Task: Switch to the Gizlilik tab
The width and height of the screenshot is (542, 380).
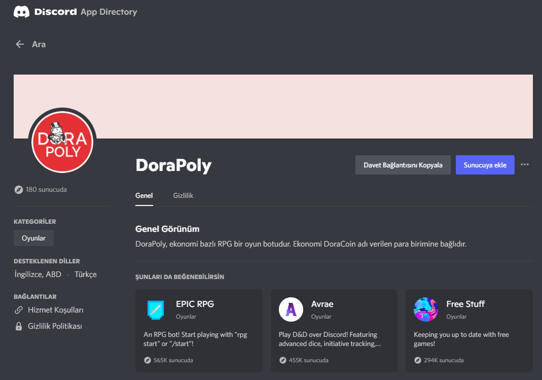Action: click(183, 195)
